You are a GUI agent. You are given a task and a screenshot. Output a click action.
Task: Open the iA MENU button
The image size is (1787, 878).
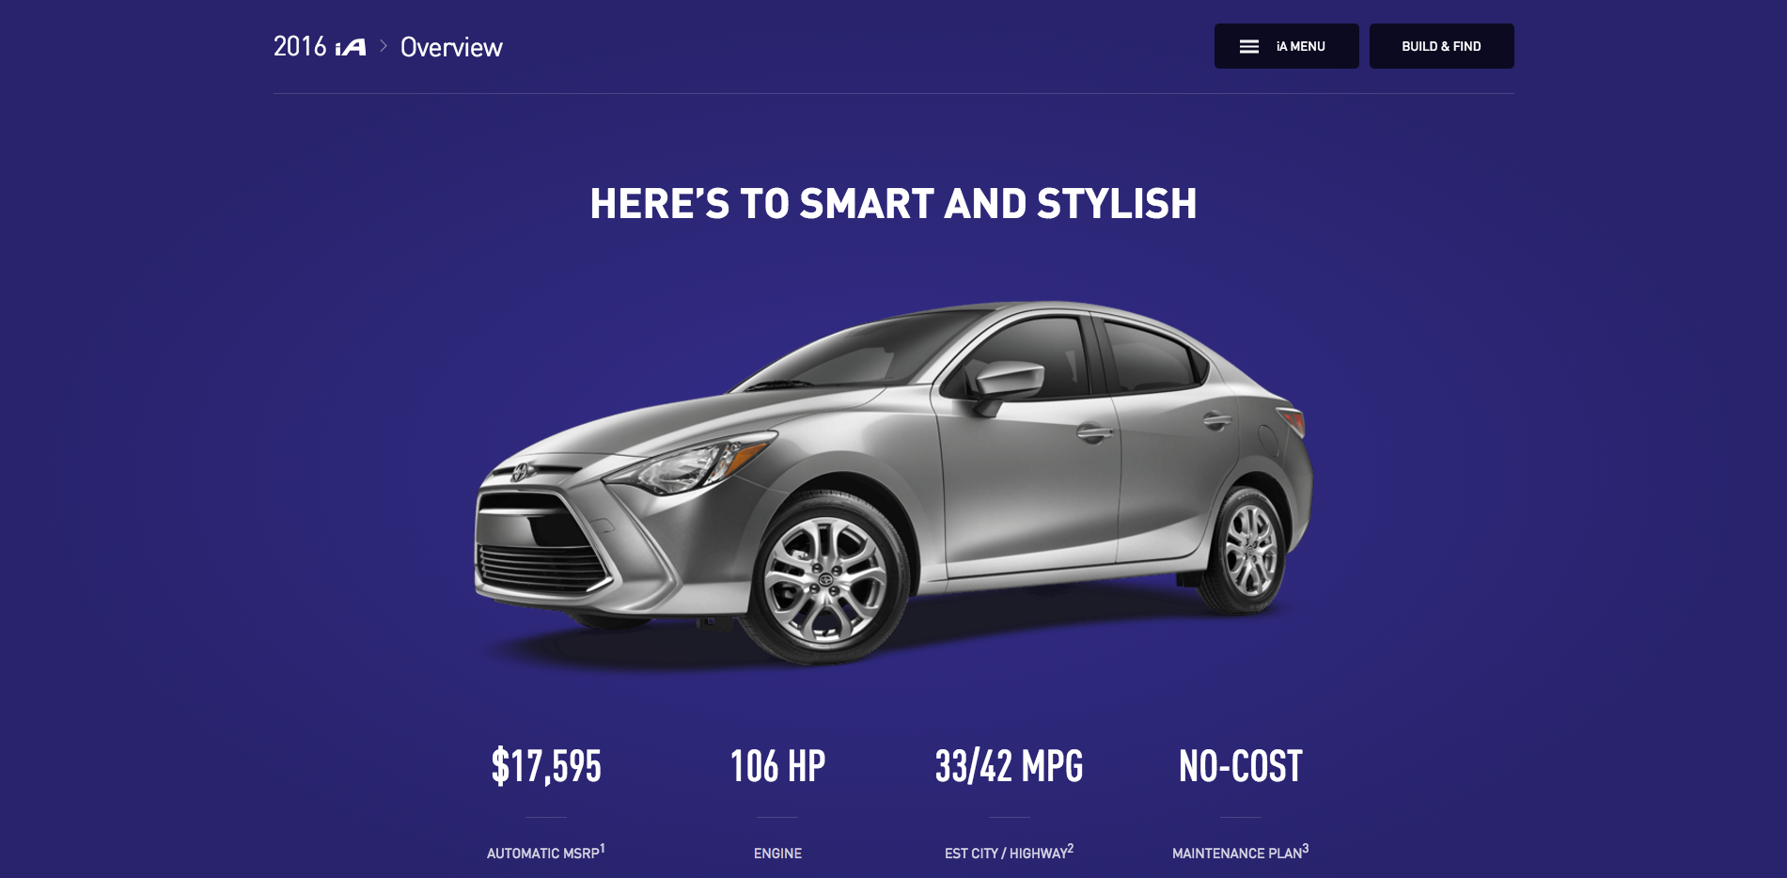[1286, 46]
